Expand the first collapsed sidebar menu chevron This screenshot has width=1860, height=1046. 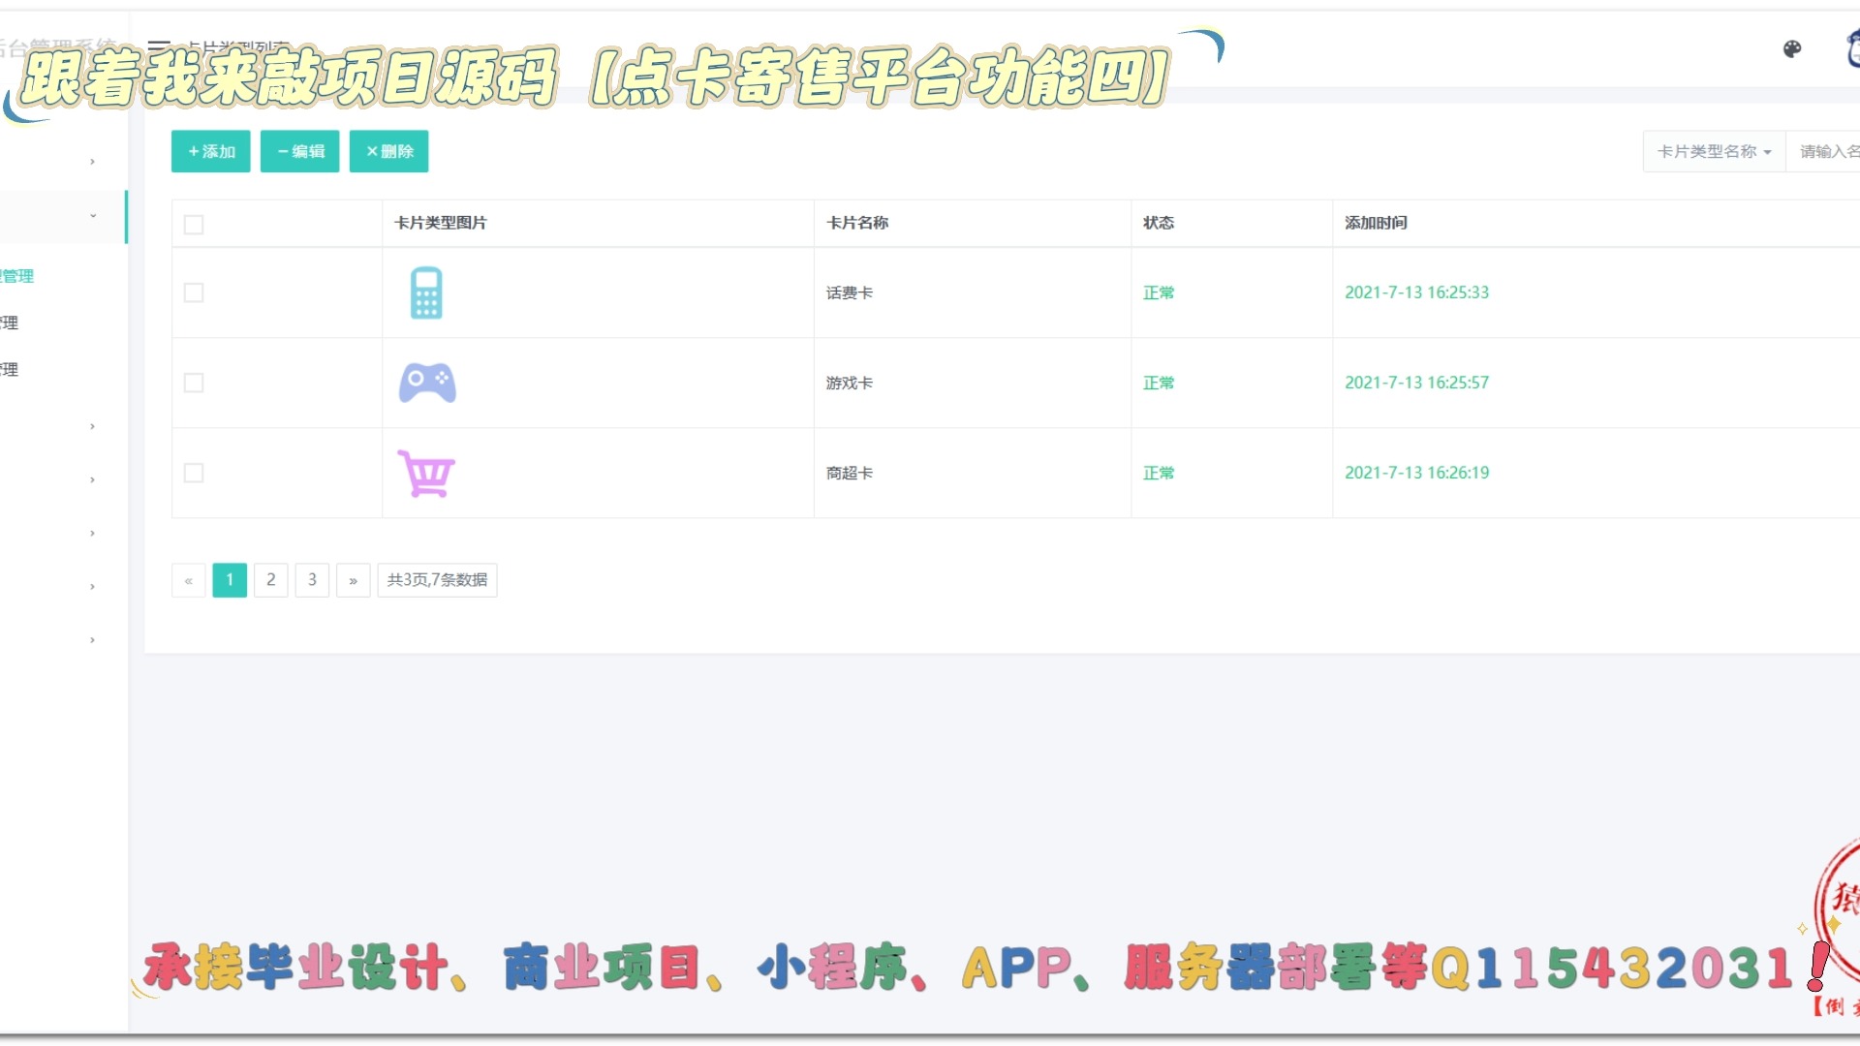[x=92, y=162]
